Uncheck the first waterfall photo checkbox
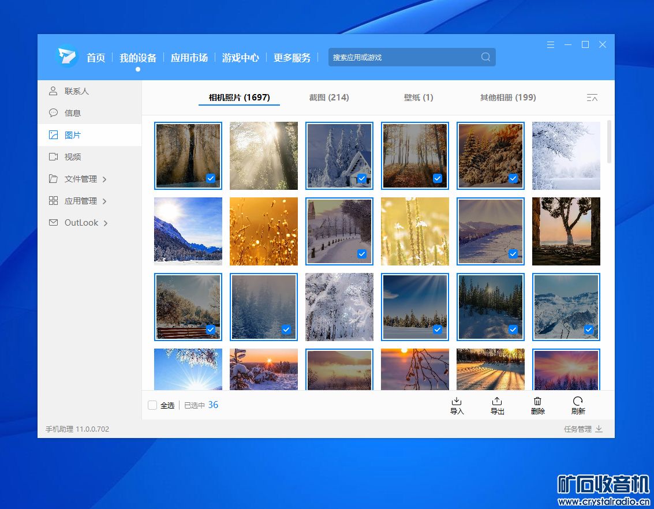The image size is (654, 509). [x=211, y=178]
